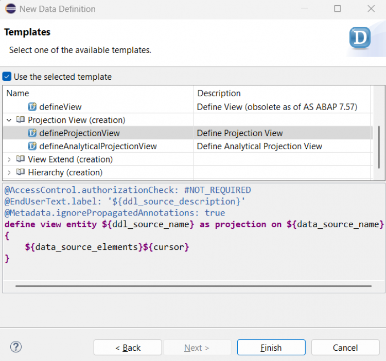The width and height of the screenshot is (386, 361).
Task: Click the Description column header
Action: click(219, 93)
